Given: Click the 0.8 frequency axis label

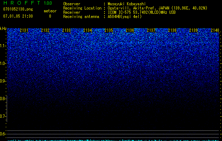Looking at the screenshot, I should [3, 99].
